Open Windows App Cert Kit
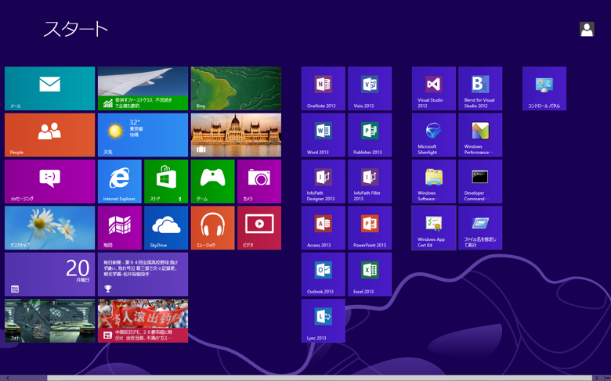Image resolution: width=611 pixels, height=381 pixels. click(x=434, y=228)
